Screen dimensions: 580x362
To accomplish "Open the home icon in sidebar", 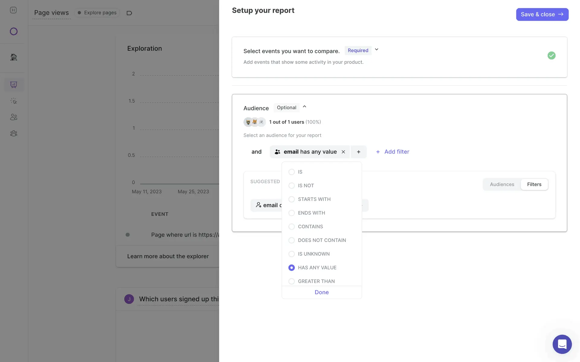I will tap(14, 57).
